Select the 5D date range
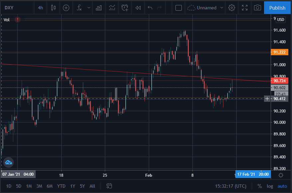Viewport: 292px width, 193px height. (19, 186)
